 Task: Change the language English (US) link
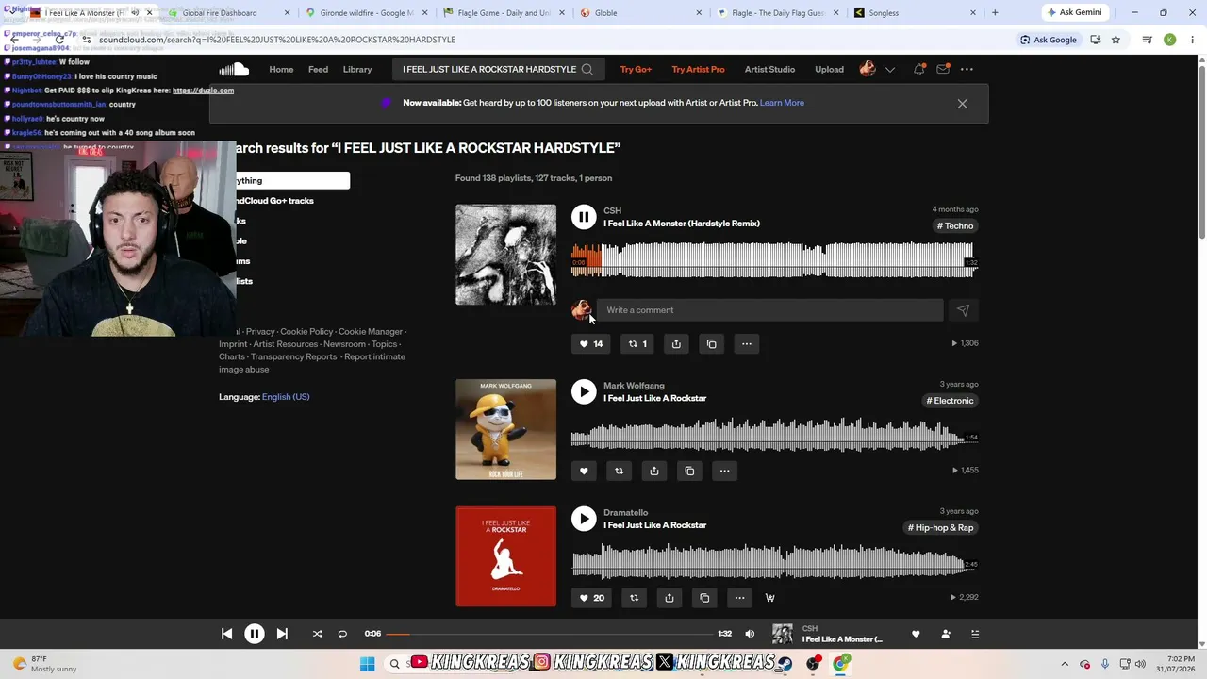pos(286,397)
